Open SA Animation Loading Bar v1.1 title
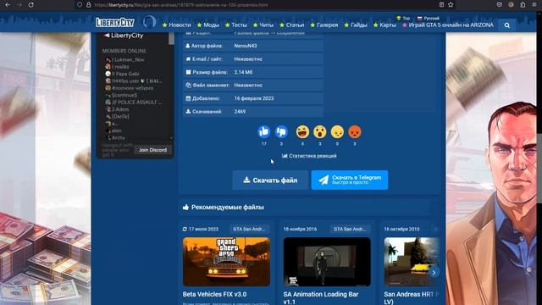The width and height of the screenshot is (542, 305). [321, 297]
